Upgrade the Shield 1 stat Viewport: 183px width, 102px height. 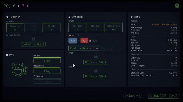pos(51,28)
